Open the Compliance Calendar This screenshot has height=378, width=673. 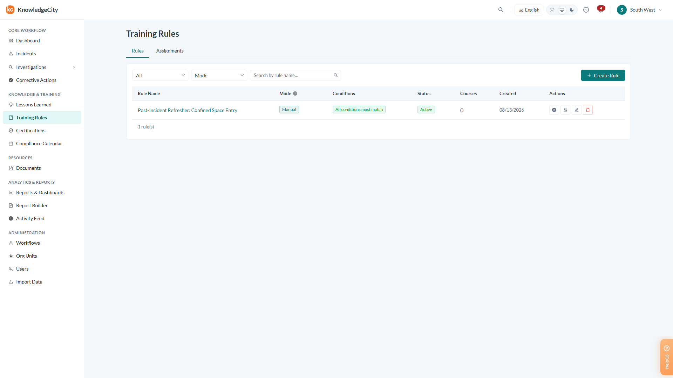coord(42,143)
